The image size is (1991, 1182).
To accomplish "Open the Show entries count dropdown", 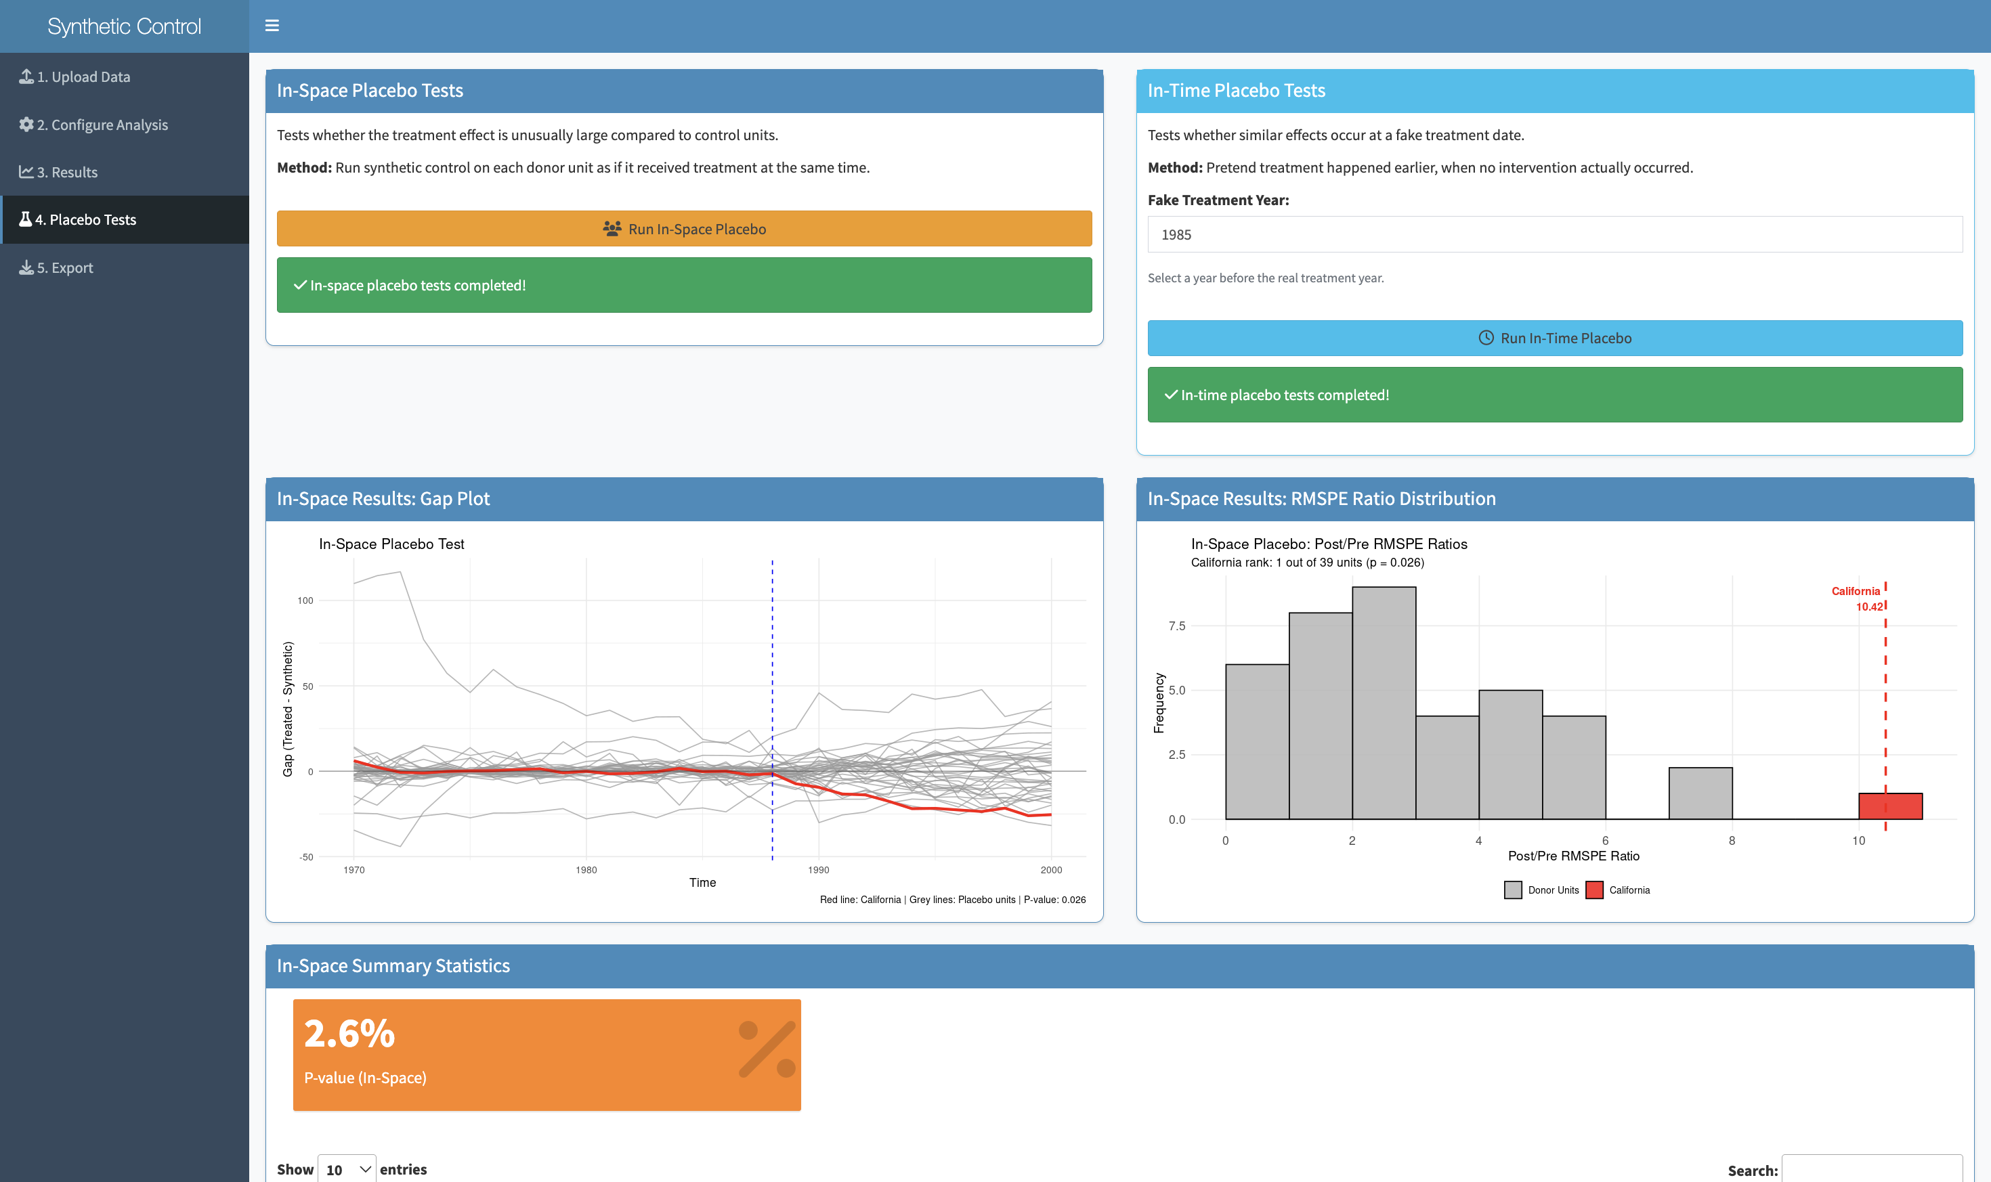I will [347, 1168].
